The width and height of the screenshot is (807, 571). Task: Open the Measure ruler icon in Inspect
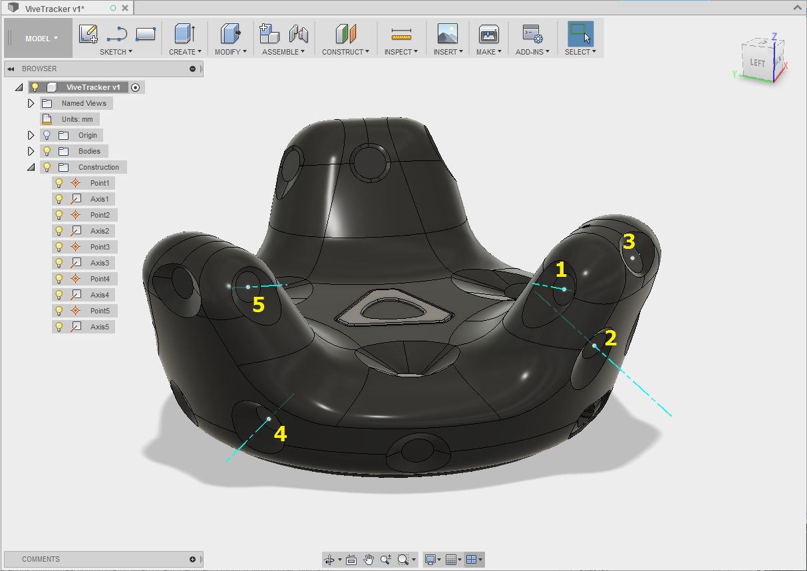tap(402, 33)
